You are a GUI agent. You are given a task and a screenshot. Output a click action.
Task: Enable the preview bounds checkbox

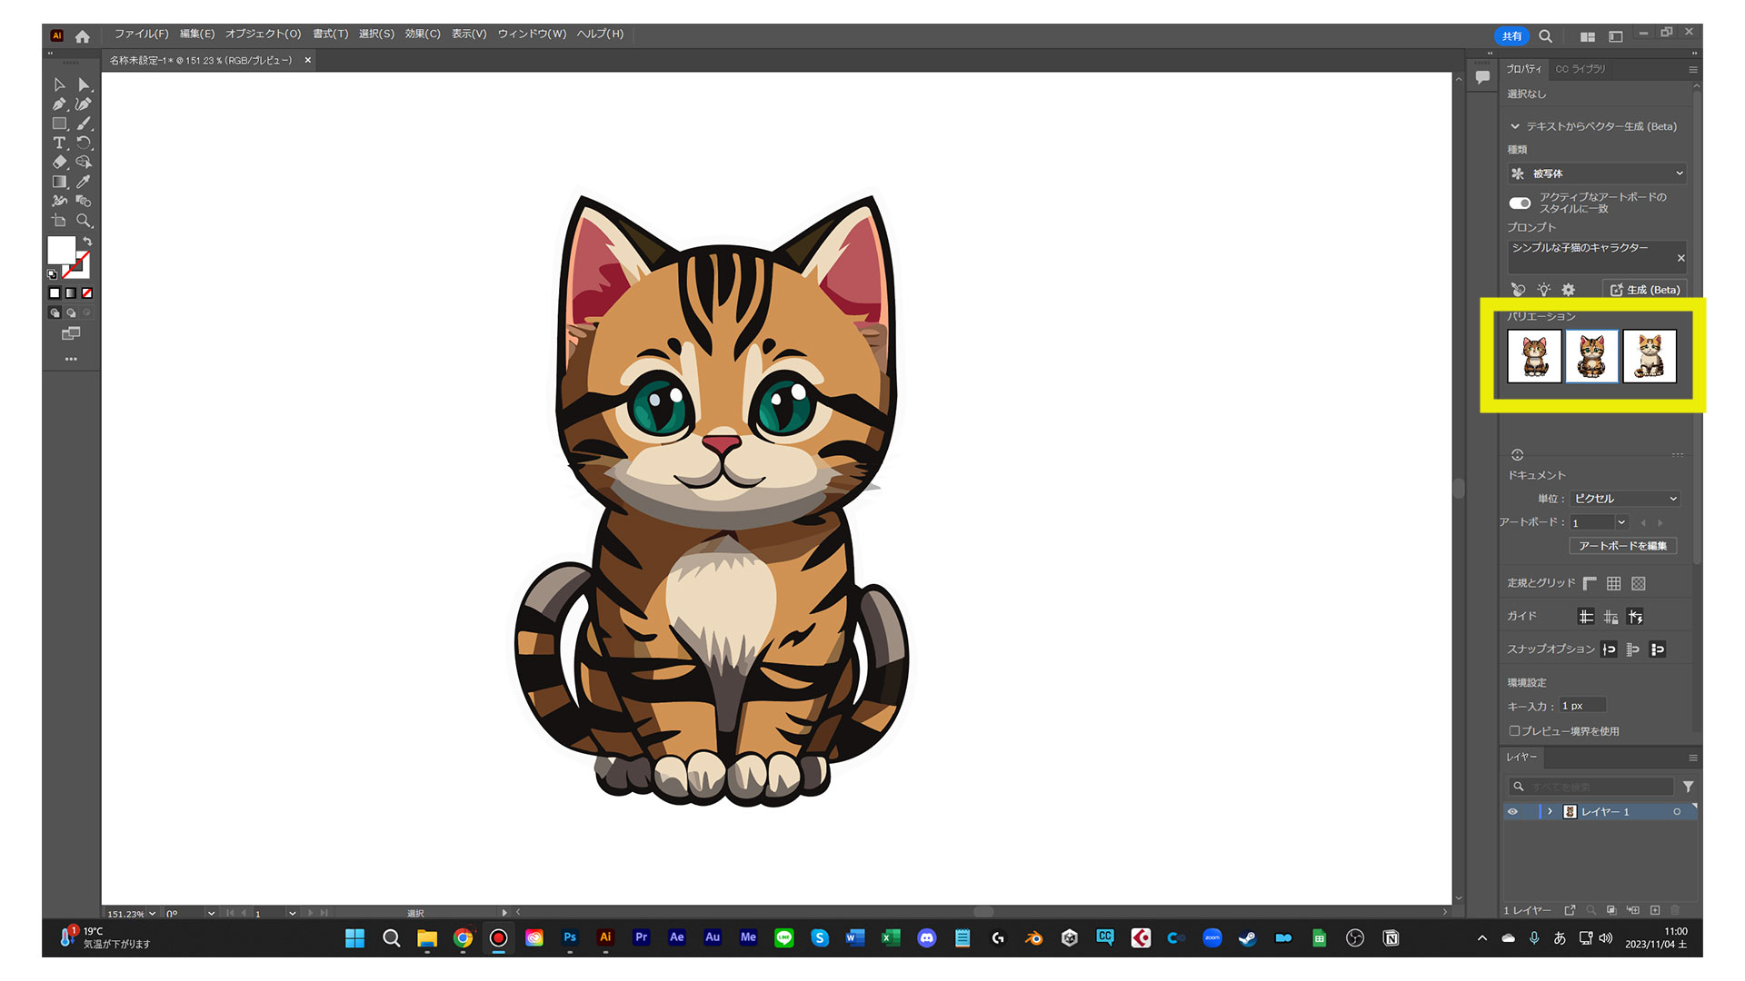tap(1514, 730)
